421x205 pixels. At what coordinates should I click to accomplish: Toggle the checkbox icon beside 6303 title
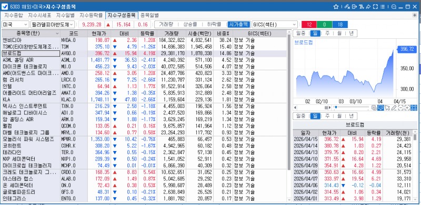click(x=5, y=7)
